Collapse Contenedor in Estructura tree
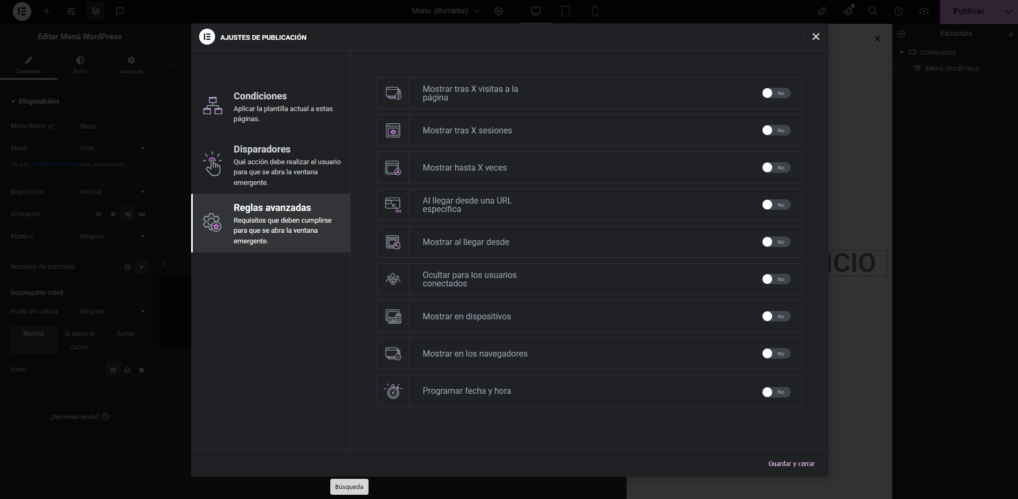This screenshot has height=499, width=1018. coord(901,53)
